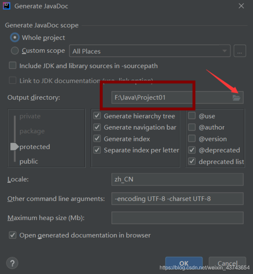Click the IntelliJ IDEA icon in title bar
This screenshot has height=274, width=253.
[7, 6]
